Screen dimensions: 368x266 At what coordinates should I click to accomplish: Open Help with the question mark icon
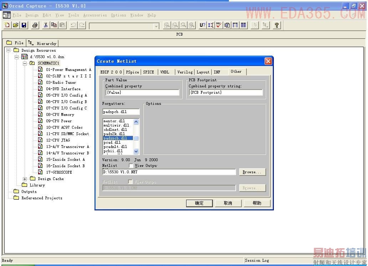click(277, 25)
